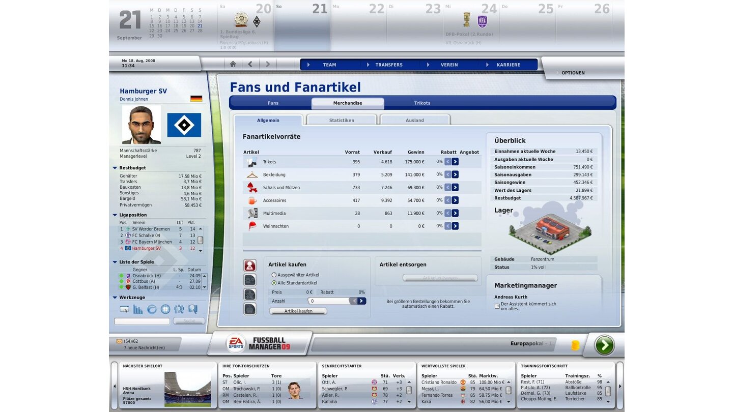Open the TEAM menu
Image resolution: width=733 pixels, height=412 pixels.
click(329, 65)
